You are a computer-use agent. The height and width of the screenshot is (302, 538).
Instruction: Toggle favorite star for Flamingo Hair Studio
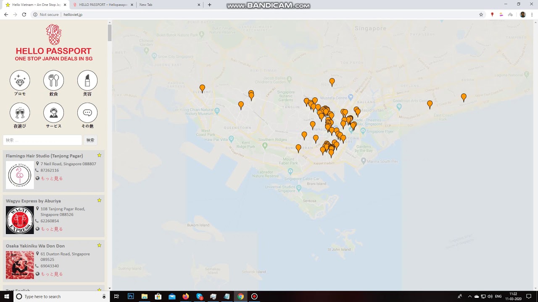point(99,155)
